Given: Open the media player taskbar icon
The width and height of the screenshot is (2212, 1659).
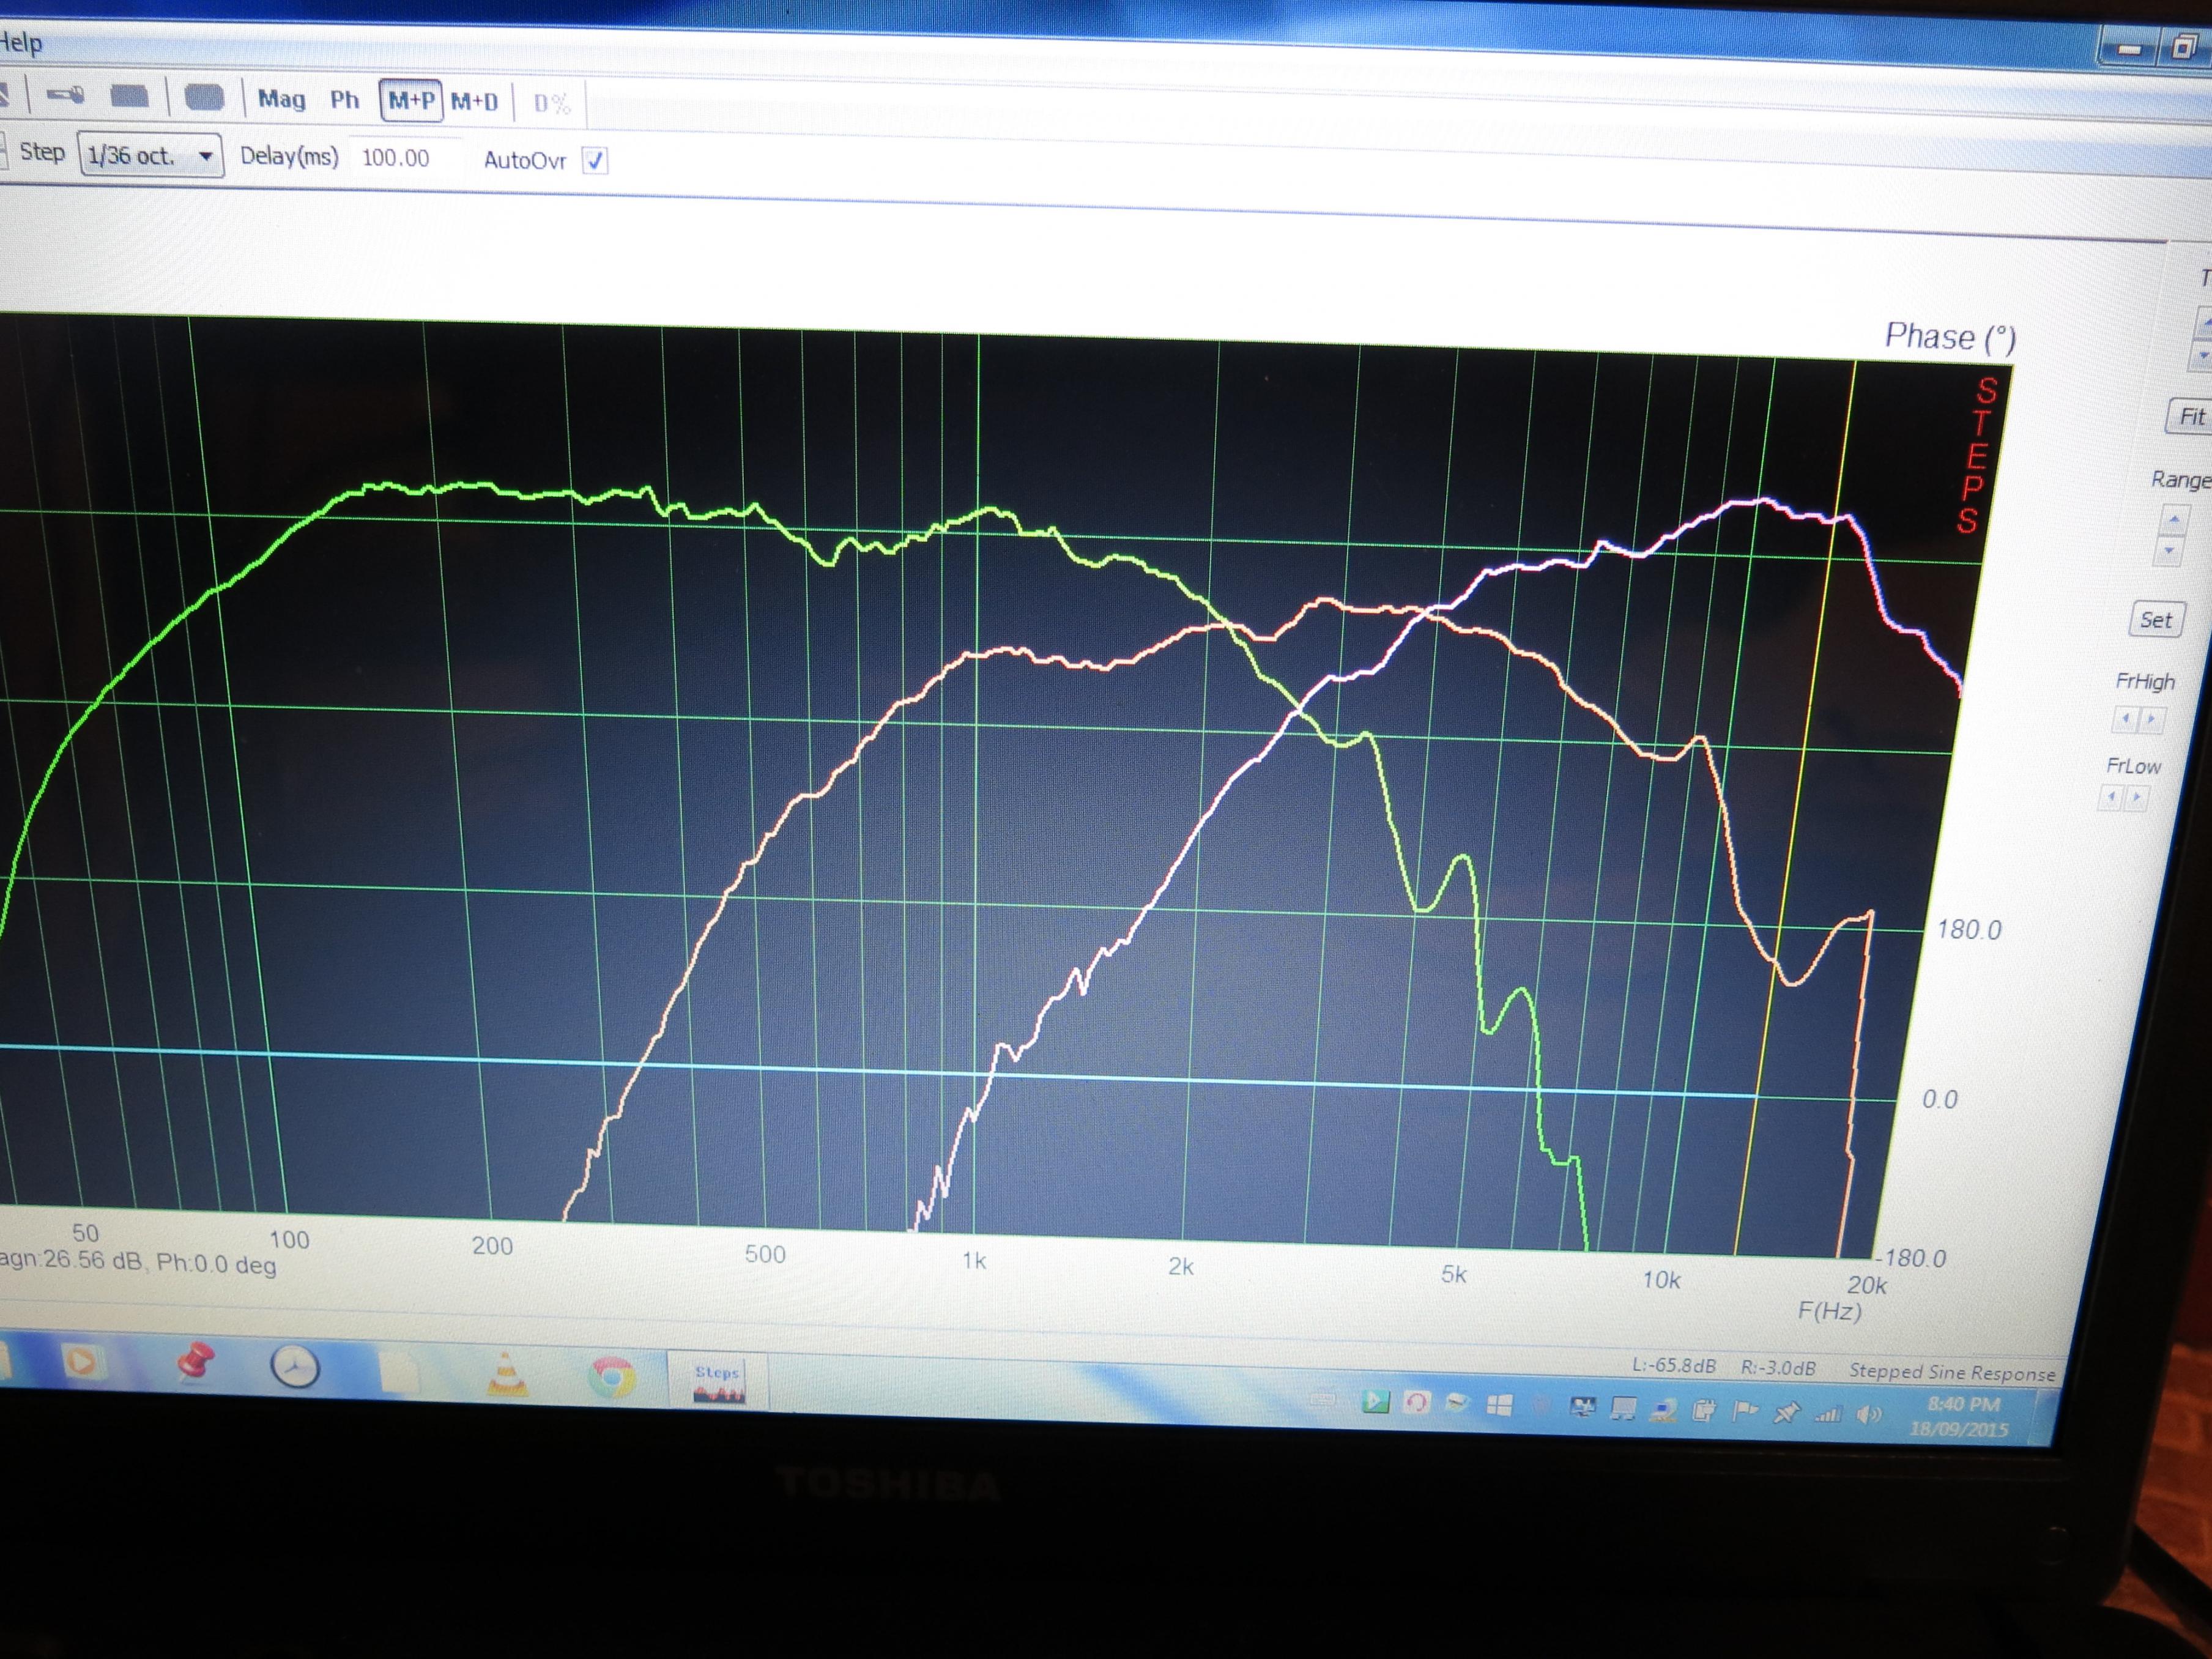Looking at the screenshot, I should (x=82, y=1362).
